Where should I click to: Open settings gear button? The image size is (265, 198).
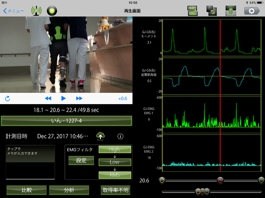(252, 11)
